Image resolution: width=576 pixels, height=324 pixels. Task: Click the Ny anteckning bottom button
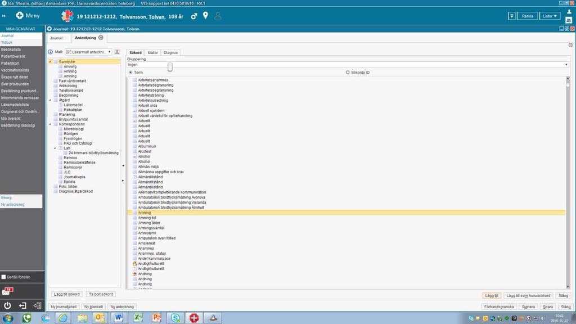pyautogui.click(x=122, y=307)
